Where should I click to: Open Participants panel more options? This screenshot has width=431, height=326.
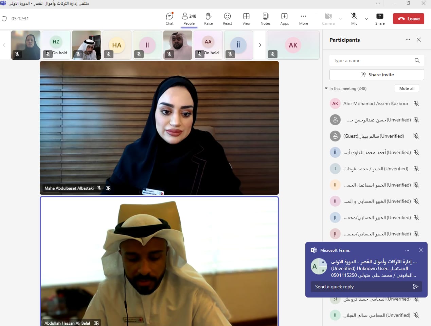(408, 40)
